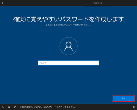Go back with the arrow icon
The image size is (137, 110).
click(x=3, y=3)
